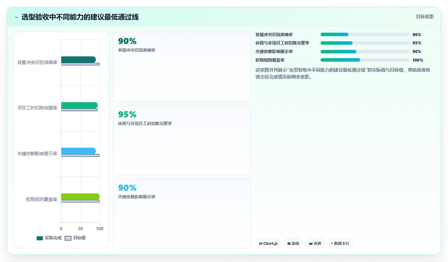Click the x-axis tick label 50
448x262 pixels.
80,229
